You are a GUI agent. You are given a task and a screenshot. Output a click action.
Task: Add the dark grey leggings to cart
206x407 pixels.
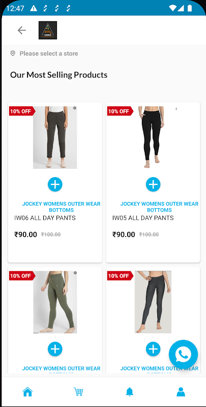153,349
